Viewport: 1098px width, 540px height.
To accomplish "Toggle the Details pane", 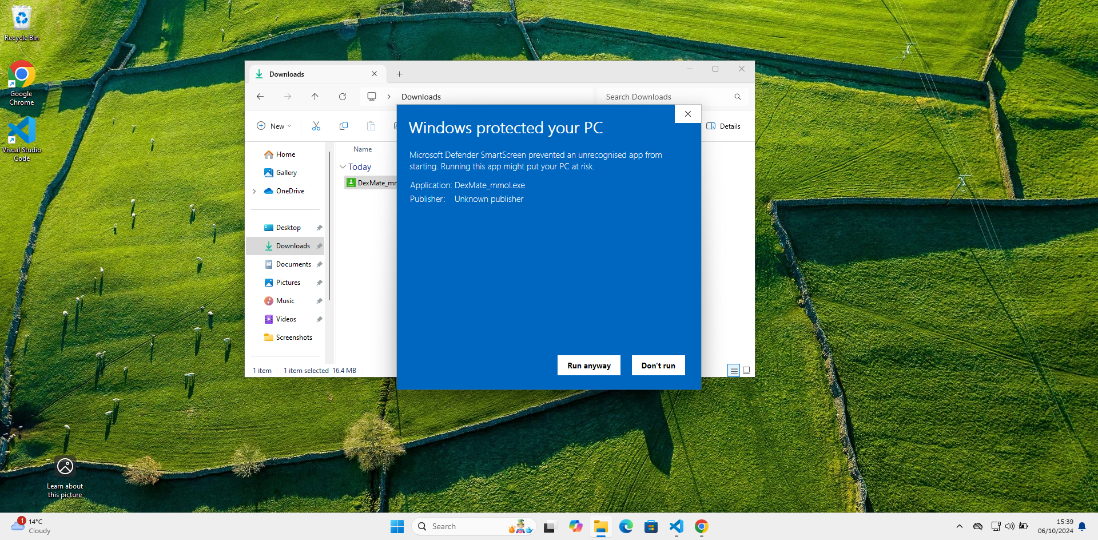I will pyautogui.click(x=723, y=126).
